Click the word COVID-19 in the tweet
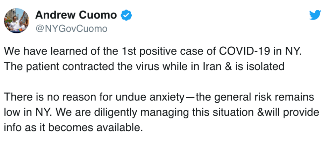Screen dimensions: 325x142 (245, 51)
